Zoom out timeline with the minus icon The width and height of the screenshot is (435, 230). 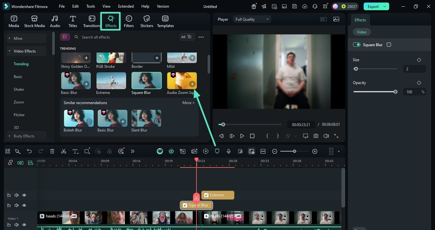pyautogui.click(x=275, y=151)
